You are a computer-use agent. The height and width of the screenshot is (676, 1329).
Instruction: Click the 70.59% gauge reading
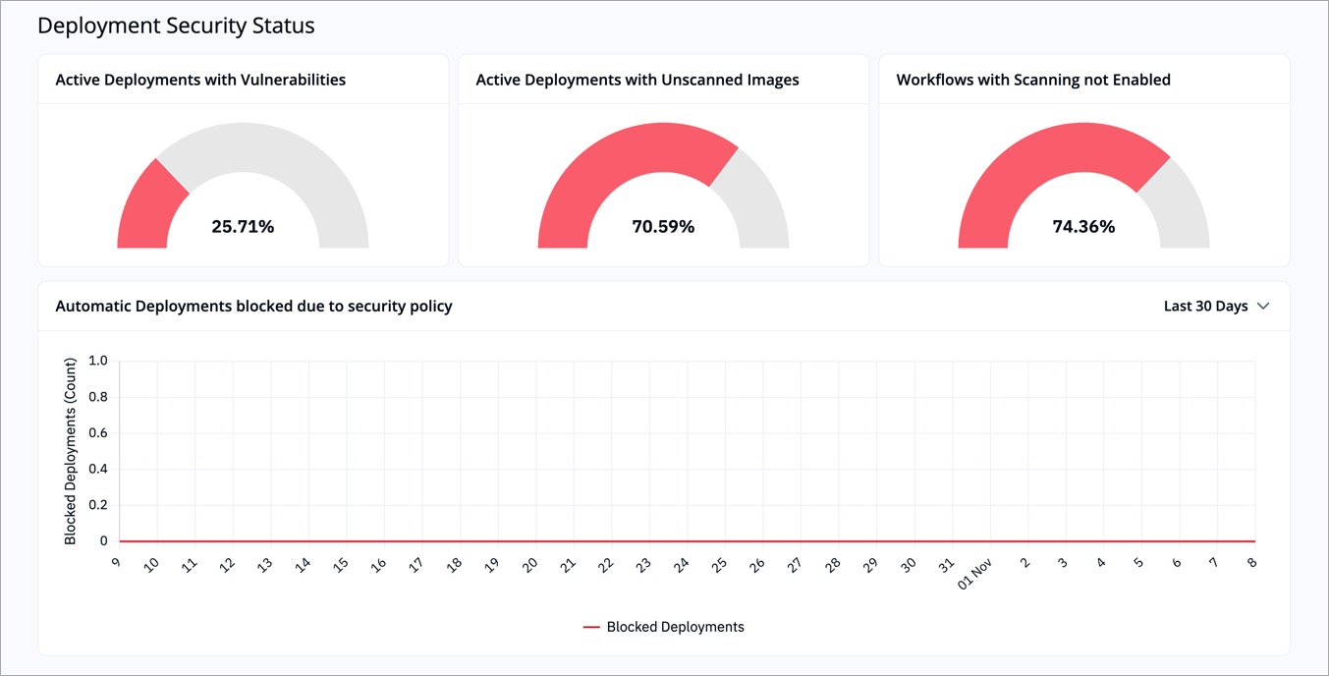tap(663, 226)
